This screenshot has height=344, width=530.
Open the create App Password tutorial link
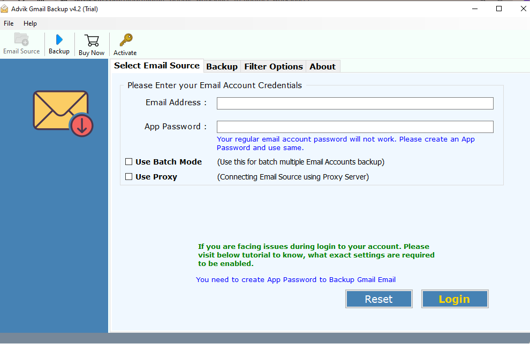click(x=296, y=279)
